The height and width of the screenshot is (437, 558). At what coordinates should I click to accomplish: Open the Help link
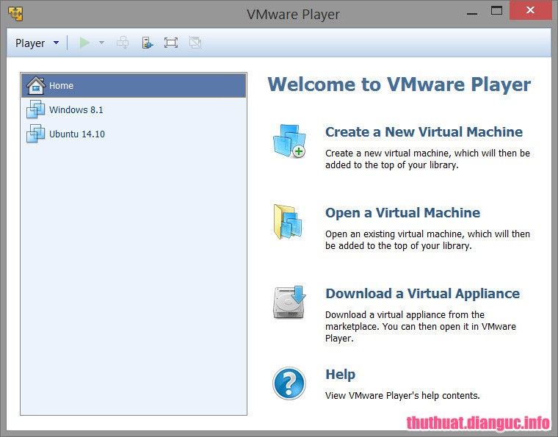(340, 375)
